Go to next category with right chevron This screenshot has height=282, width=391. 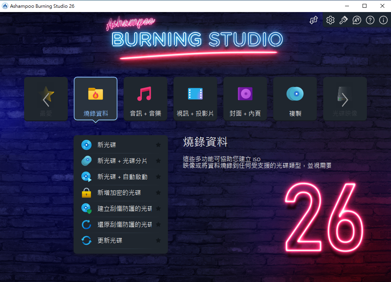pos(345,100)
